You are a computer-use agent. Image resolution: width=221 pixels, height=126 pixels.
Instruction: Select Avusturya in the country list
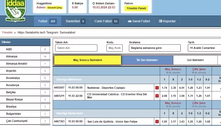pyautogui.click(x=25, y=85)
